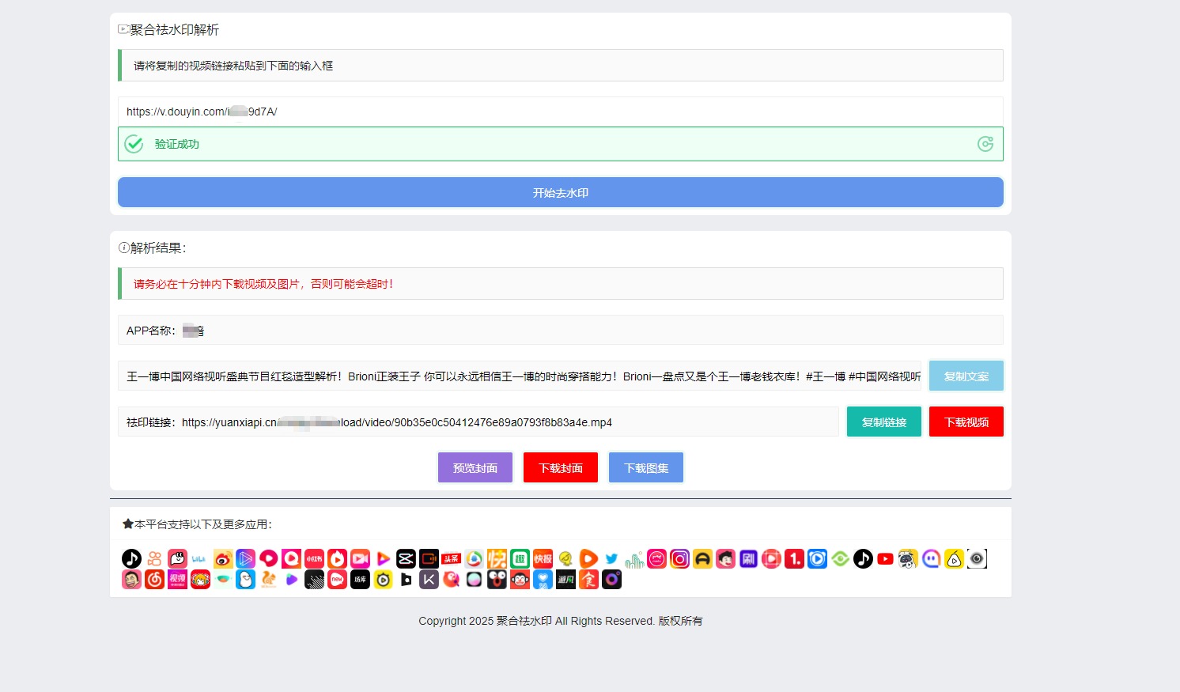Click the 复制链接 button

(883, 422)
